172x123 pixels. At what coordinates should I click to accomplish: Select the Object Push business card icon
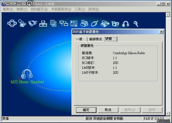point(74,23)
